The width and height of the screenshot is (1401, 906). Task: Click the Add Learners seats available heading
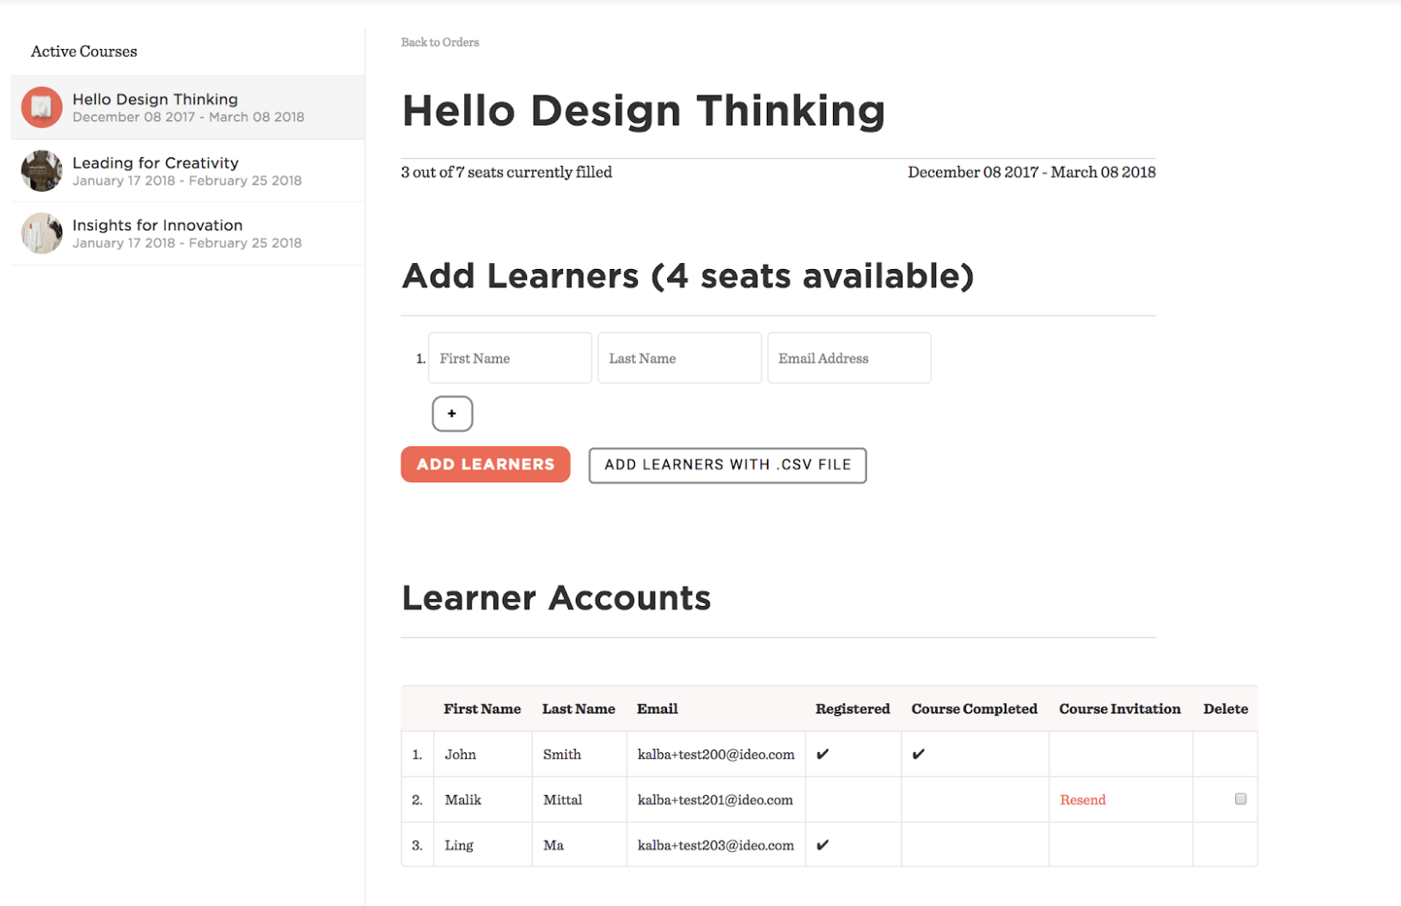688,277
